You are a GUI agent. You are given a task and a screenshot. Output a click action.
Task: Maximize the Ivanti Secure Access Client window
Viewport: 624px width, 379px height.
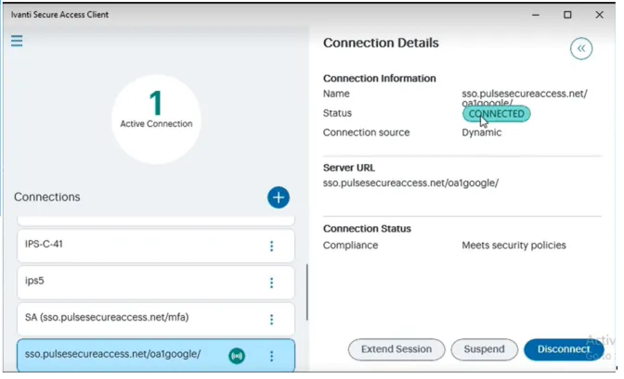tap(567, 15)
